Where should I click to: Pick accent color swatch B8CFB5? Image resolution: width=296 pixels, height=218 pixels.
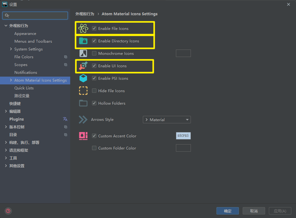pyautogui.click(x=183, y=136)
